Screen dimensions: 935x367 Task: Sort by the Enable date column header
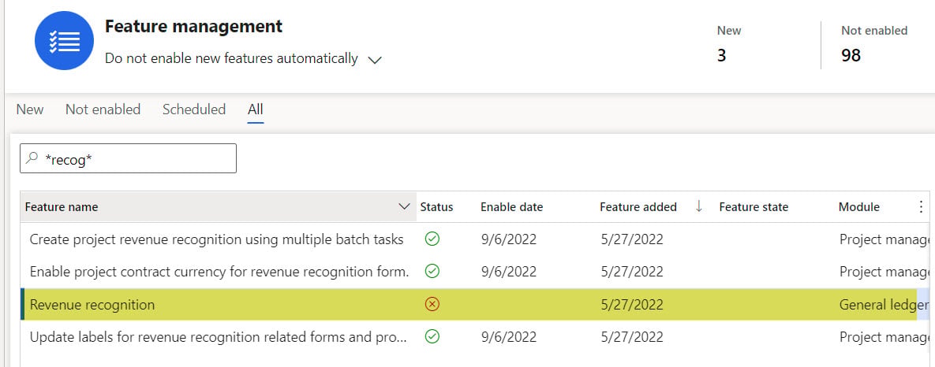511,207
